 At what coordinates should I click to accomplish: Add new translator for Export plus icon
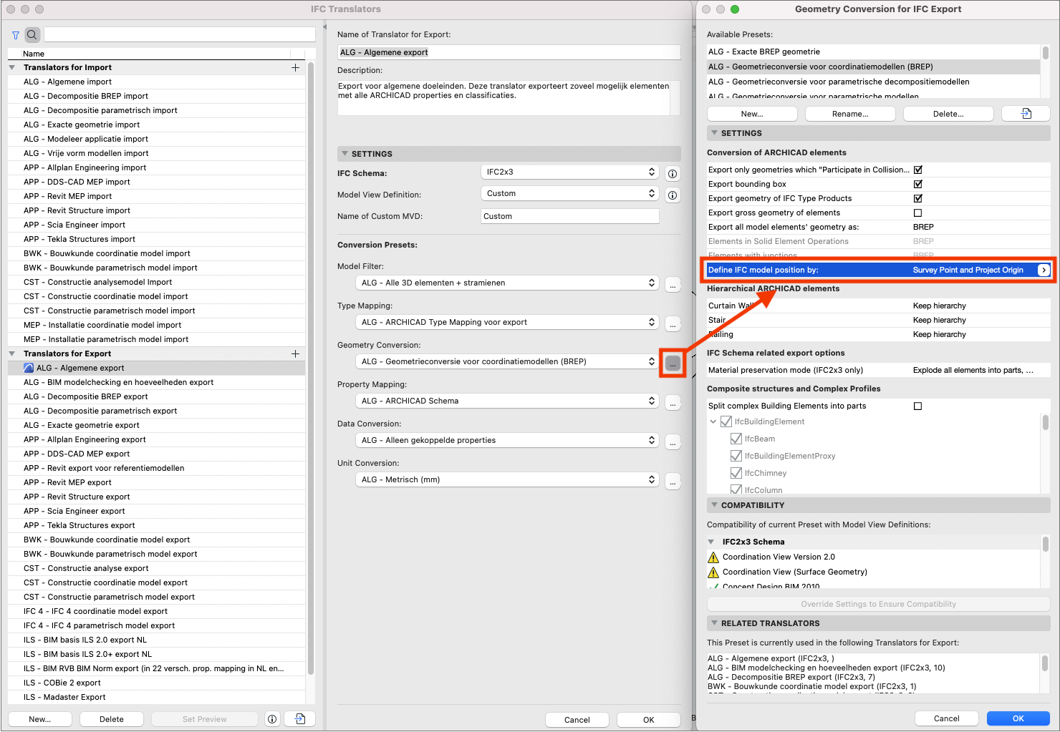click(295, 353)
